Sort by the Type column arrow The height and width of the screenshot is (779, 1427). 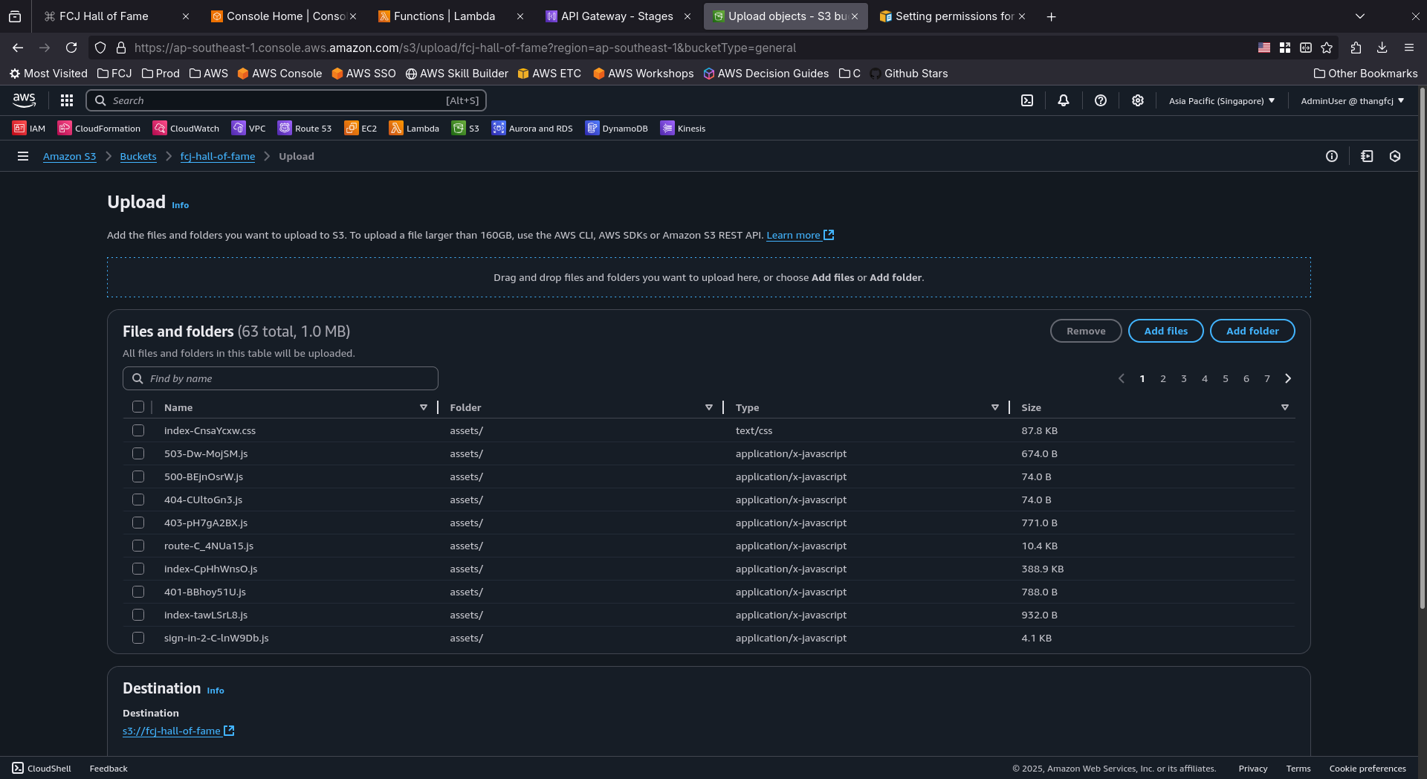pyautogui.click(x=995, y=407)
